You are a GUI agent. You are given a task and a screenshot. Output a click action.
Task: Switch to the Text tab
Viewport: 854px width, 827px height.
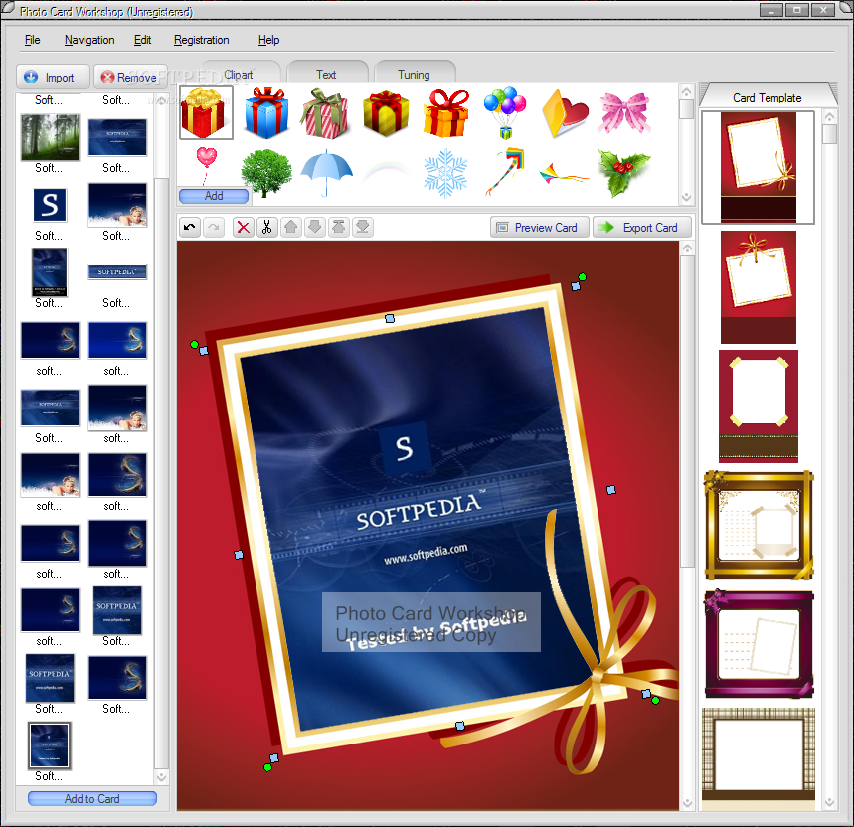coord(326,74)
